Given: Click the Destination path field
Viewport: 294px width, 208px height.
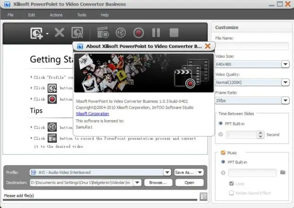Looking at the screenshot, I should click(x=81, y=183).
